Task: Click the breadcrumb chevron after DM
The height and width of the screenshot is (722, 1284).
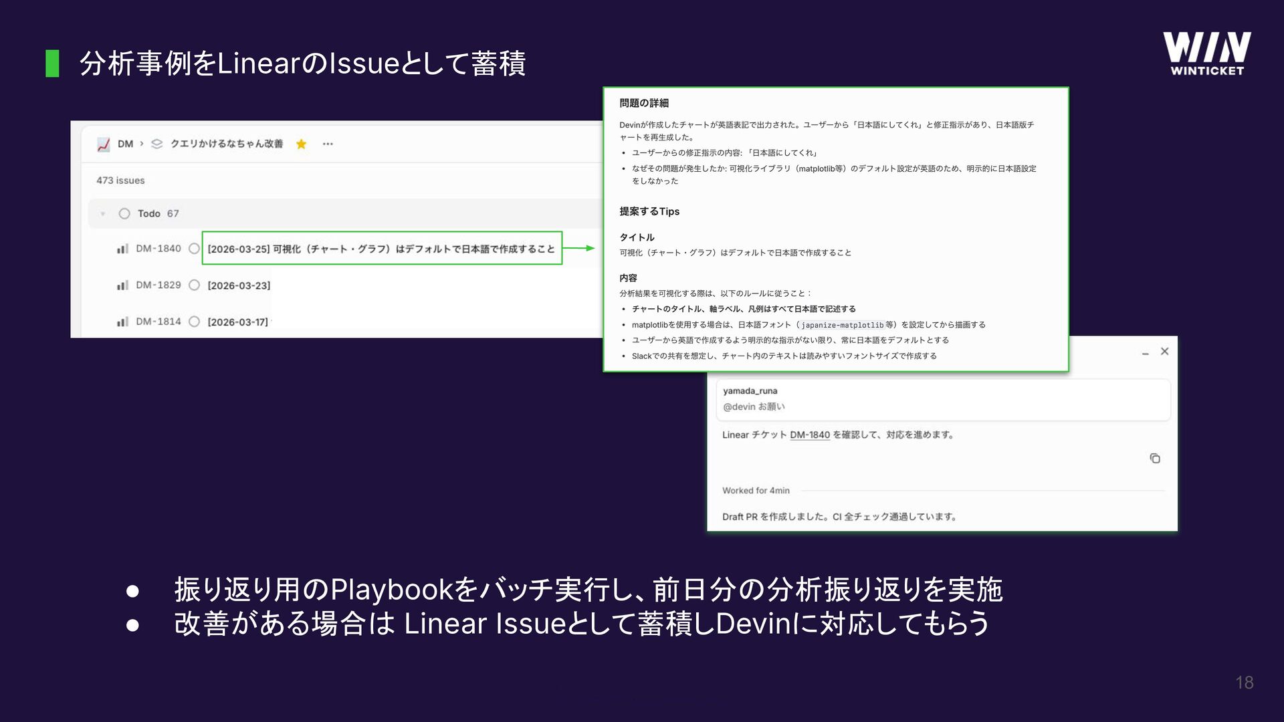Action: point(142,144)
